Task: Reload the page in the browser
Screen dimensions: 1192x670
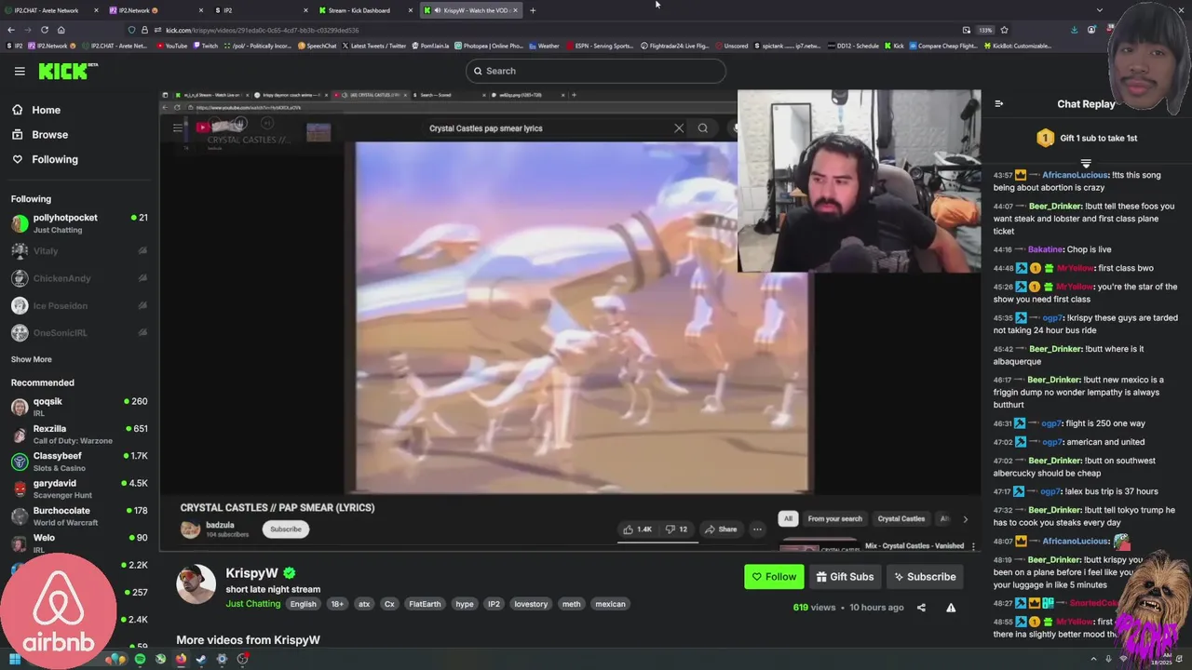Action: 44,30
